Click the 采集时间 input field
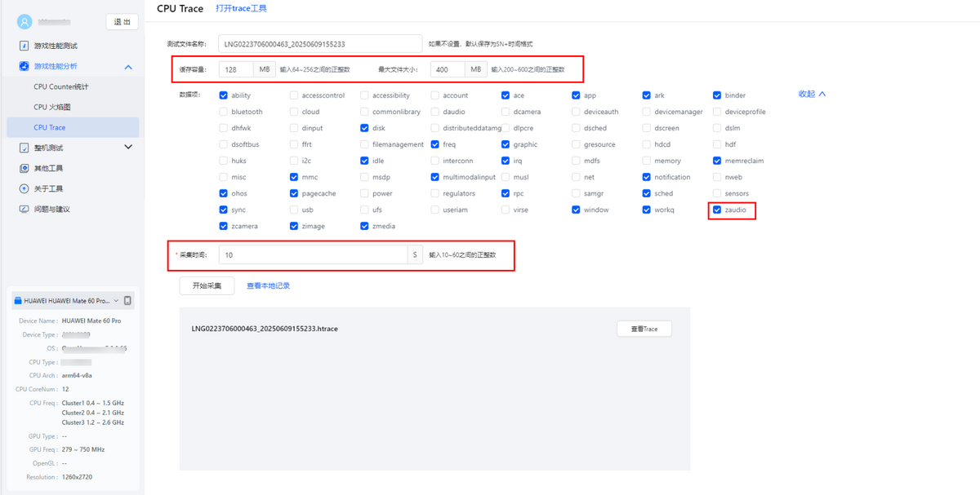The height and width of the screenshot is (495, 980). coord(313,255)
